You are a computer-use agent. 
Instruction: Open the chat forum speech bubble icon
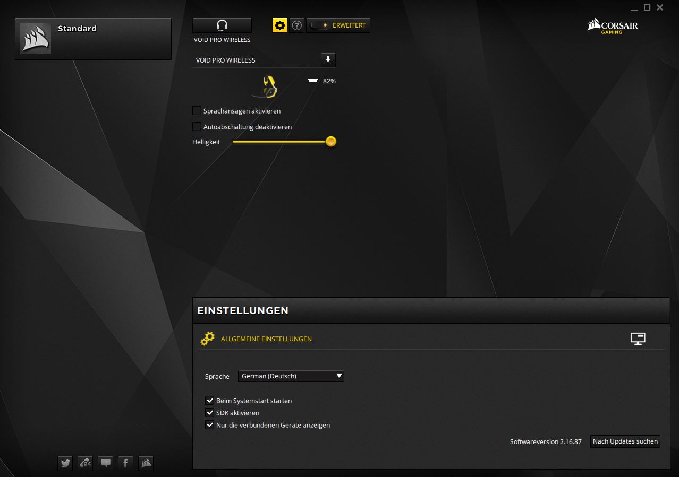click(x=106, y=463)
